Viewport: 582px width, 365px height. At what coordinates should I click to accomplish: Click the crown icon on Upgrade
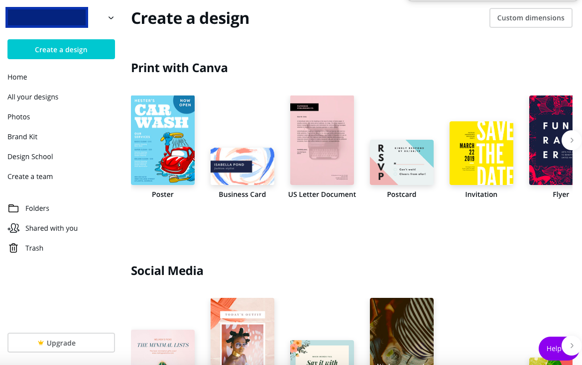tap(41, 343)
